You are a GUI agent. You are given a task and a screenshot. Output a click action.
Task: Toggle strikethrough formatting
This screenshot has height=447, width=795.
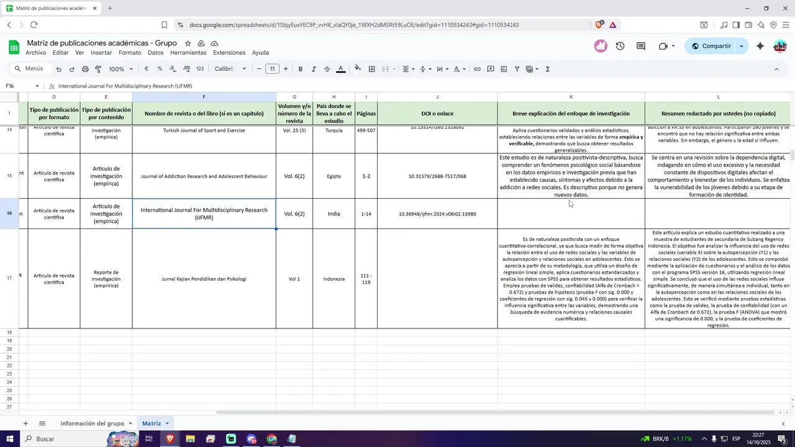[327, 69]
